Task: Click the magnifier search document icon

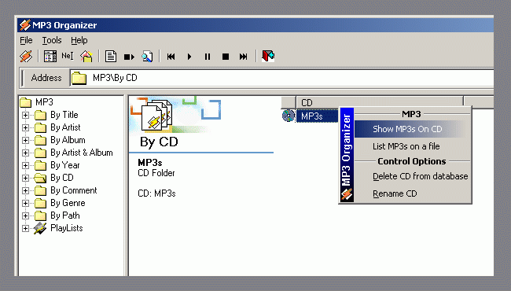Action: (147, 57)
